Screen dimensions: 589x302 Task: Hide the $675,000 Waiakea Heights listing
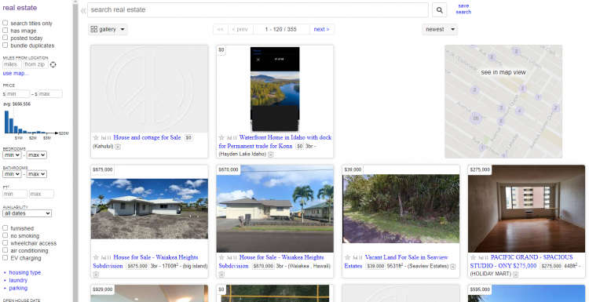96,275
